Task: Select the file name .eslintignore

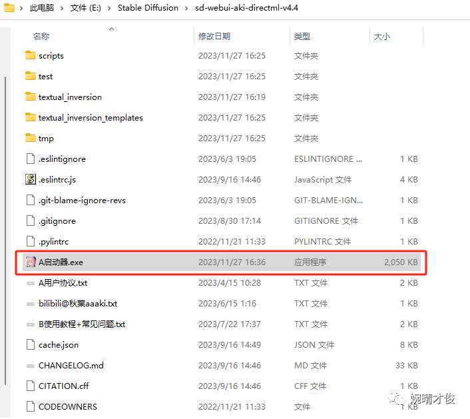Action: click(62, 159)
